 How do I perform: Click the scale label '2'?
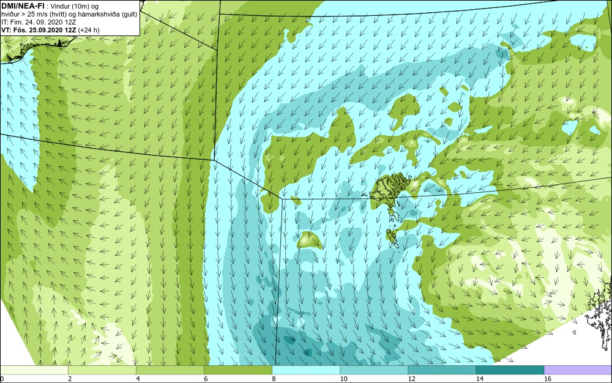(70, 379)
